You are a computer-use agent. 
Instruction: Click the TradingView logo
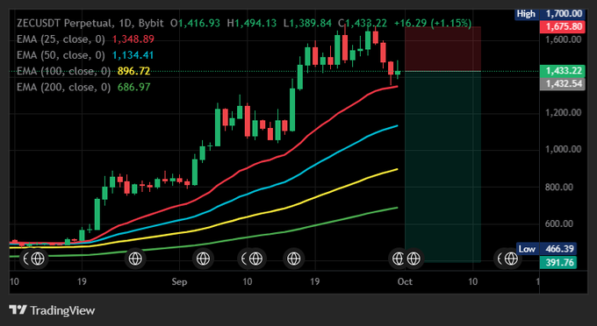click(x=52, y=310)
